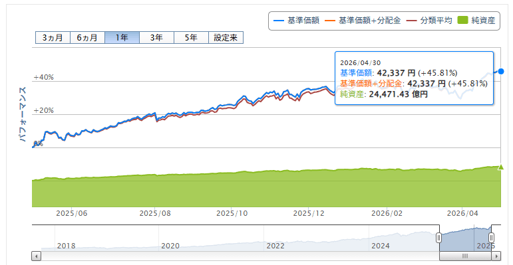Click the 2026/04 x-axis label
Image resolution: width=513 pixels, height=265 pixels.
pyautogui.click(x=462, y=214)
